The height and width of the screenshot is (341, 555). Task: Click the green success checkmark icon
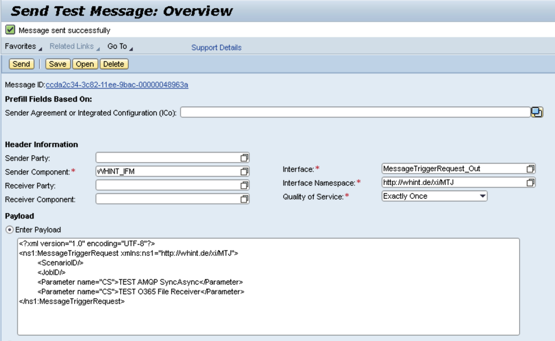[x=10, y=30]
